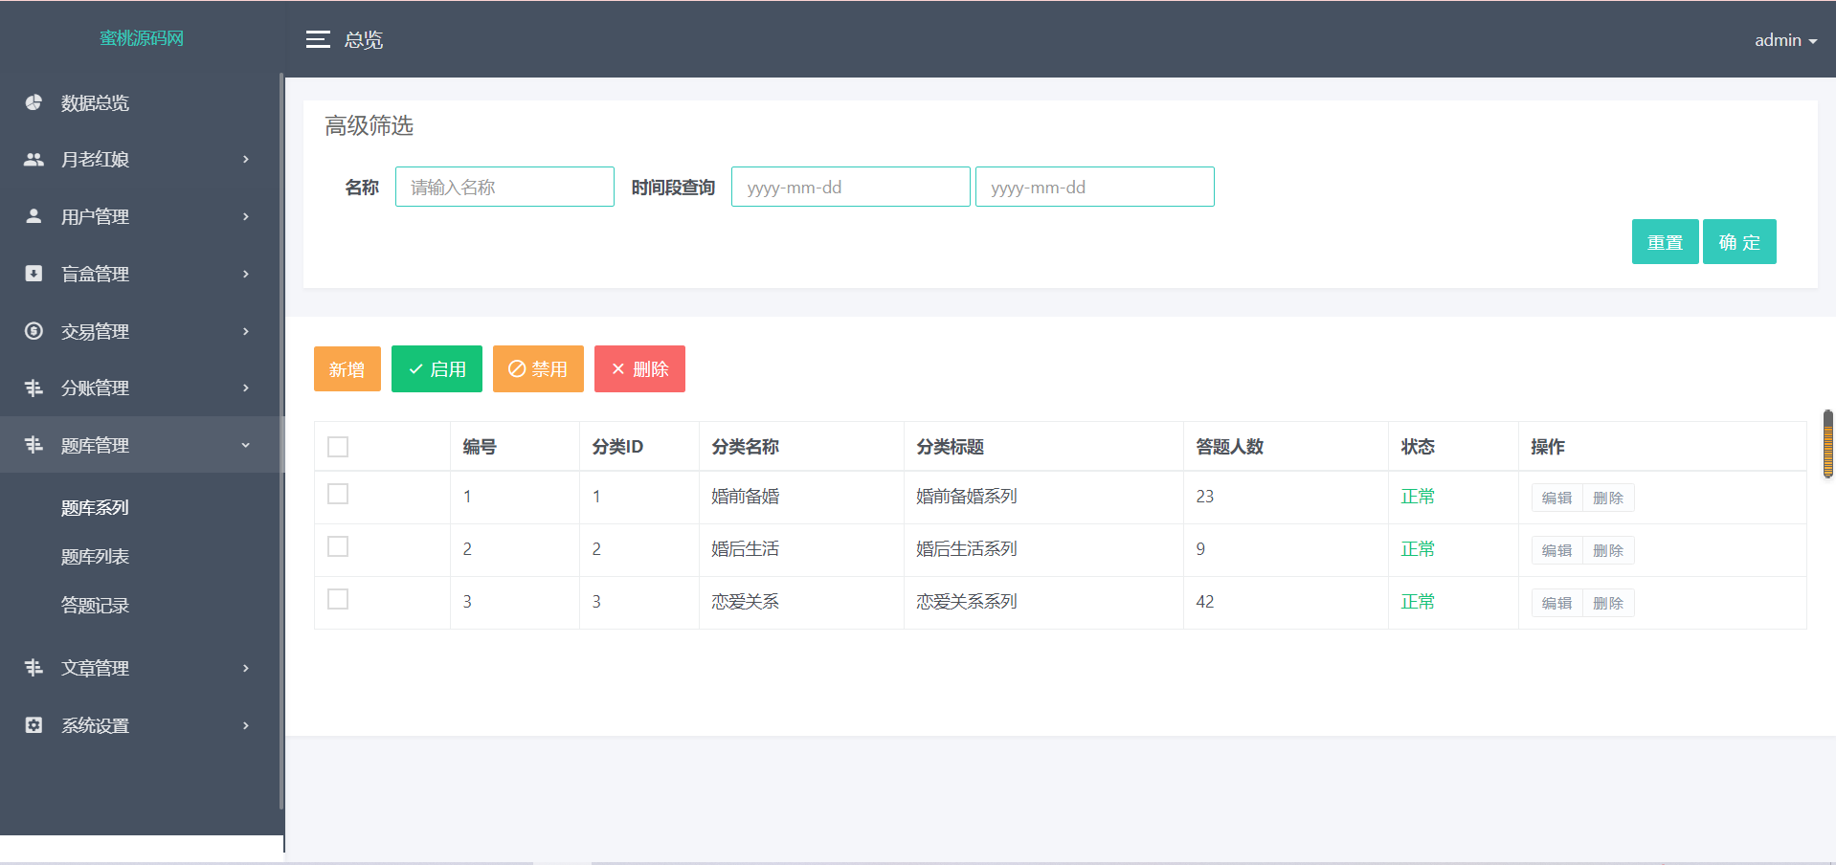
Task: Collapse the 题库管理 menu chevron
Action: [x=246, y=446]
